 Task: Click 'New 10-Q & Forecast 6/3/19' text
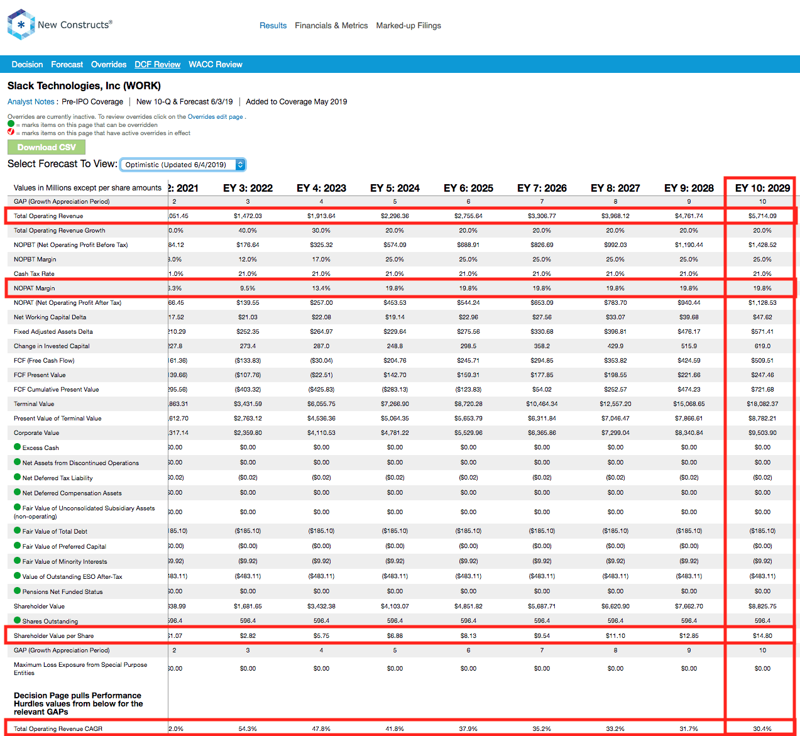(x=185, y=102)
